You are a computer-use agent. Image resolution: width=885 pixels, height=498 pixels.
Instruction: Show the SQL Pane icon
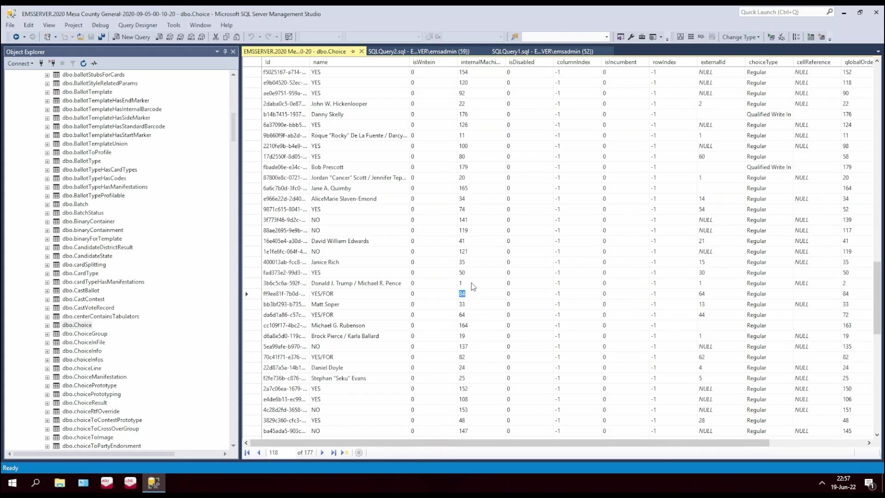[701, 37]
